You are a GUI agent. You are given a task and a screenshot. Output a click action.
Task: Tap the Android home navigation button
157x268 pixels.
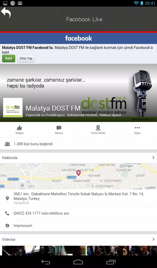click(78, 262)
